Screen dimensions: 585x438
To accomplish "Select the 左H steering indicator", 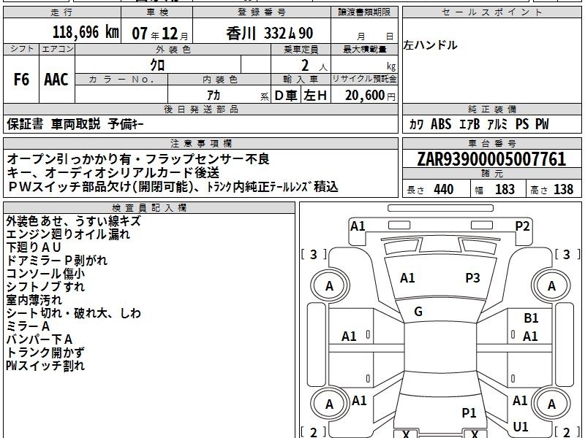I will 315,96.
